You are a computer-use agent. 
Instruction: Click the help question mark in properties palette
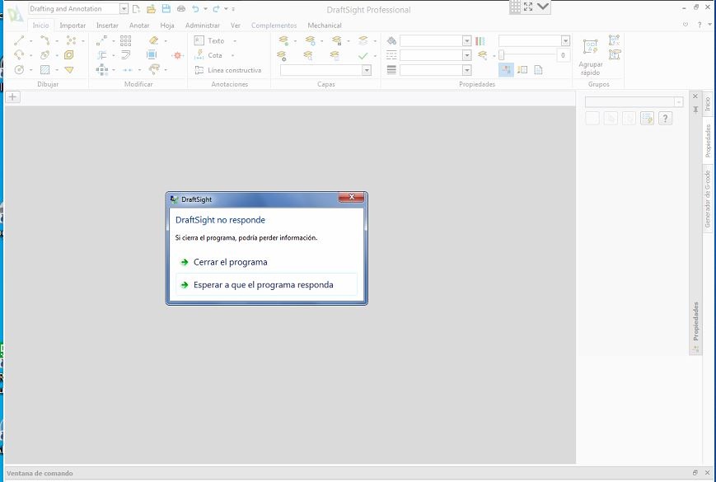(x=665, y=118)
